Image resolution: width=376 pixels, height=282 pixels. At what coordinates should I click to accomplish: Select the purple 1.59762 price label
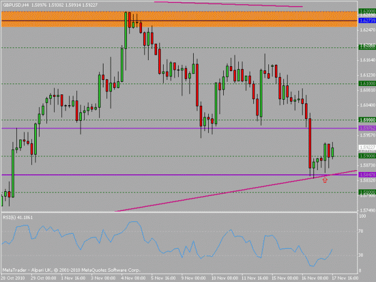(x=367, y=129)
